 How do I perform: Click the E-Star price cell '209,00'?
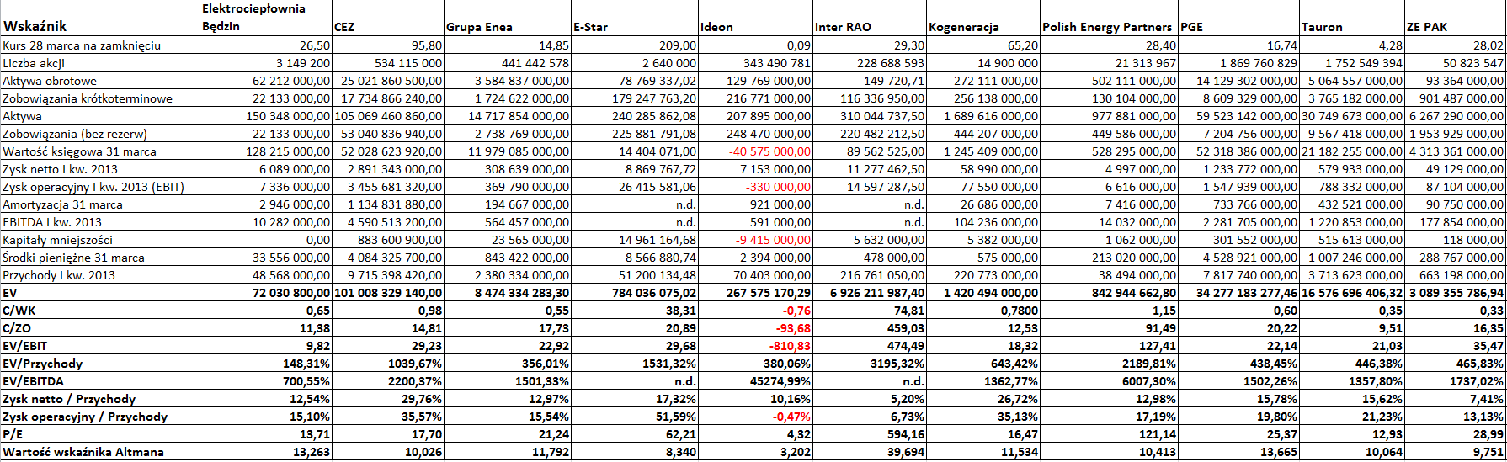[x=678, y=45]
